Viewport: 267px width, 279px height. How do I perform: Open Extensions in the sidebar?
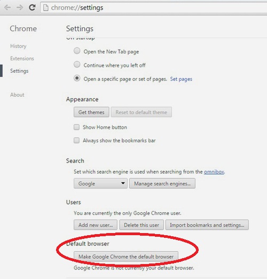(x=22, y=58)
